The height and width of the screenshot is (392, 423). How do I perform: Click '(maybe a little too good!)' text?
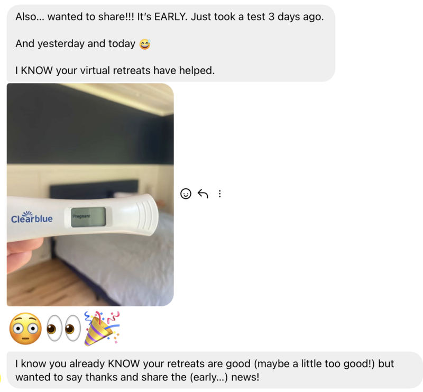(314, 363)
